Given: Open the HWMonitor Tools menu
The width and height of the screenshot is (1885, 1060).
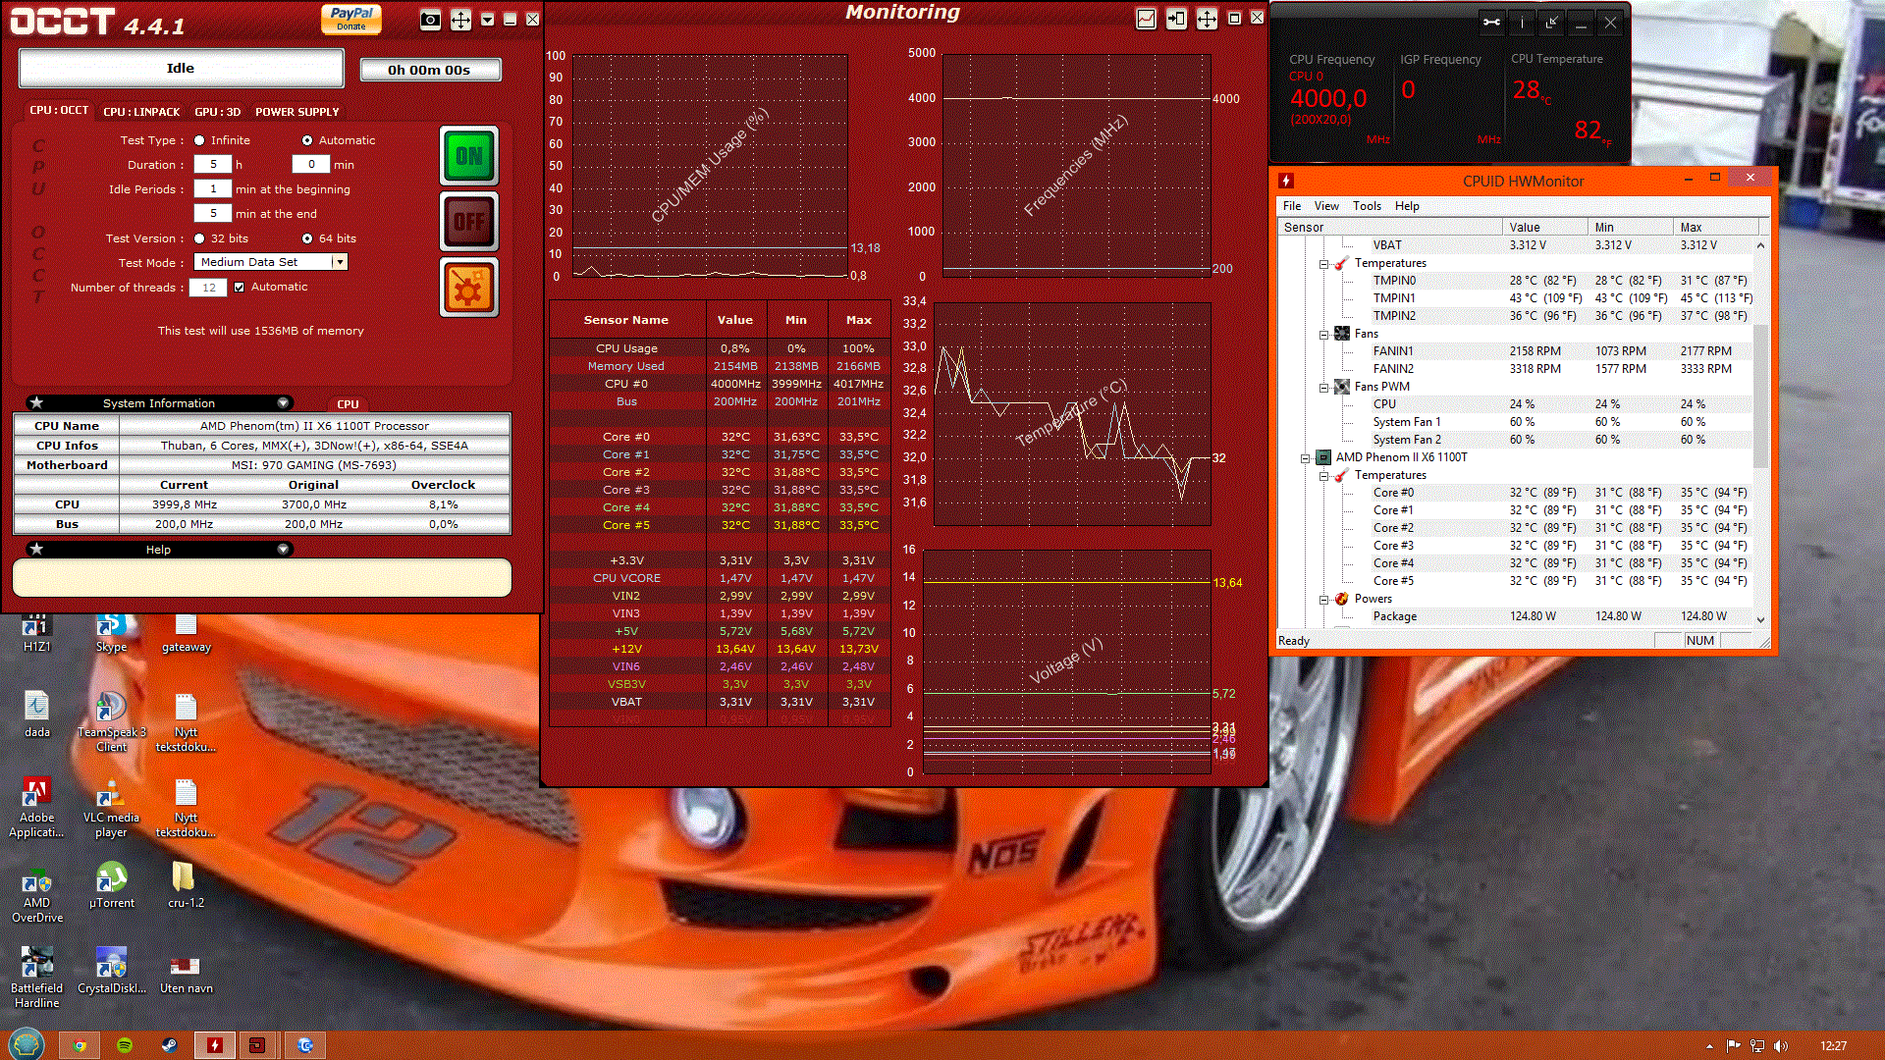Looking at the screenshot, I should pyautogui.click(x=1367, y=206).
